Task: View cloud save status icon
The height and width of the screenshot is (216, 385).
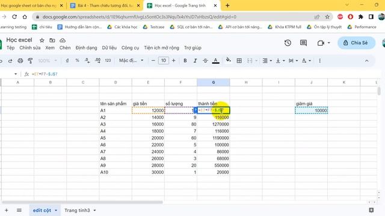Action: pyautogui.click(x=63, y=40)
